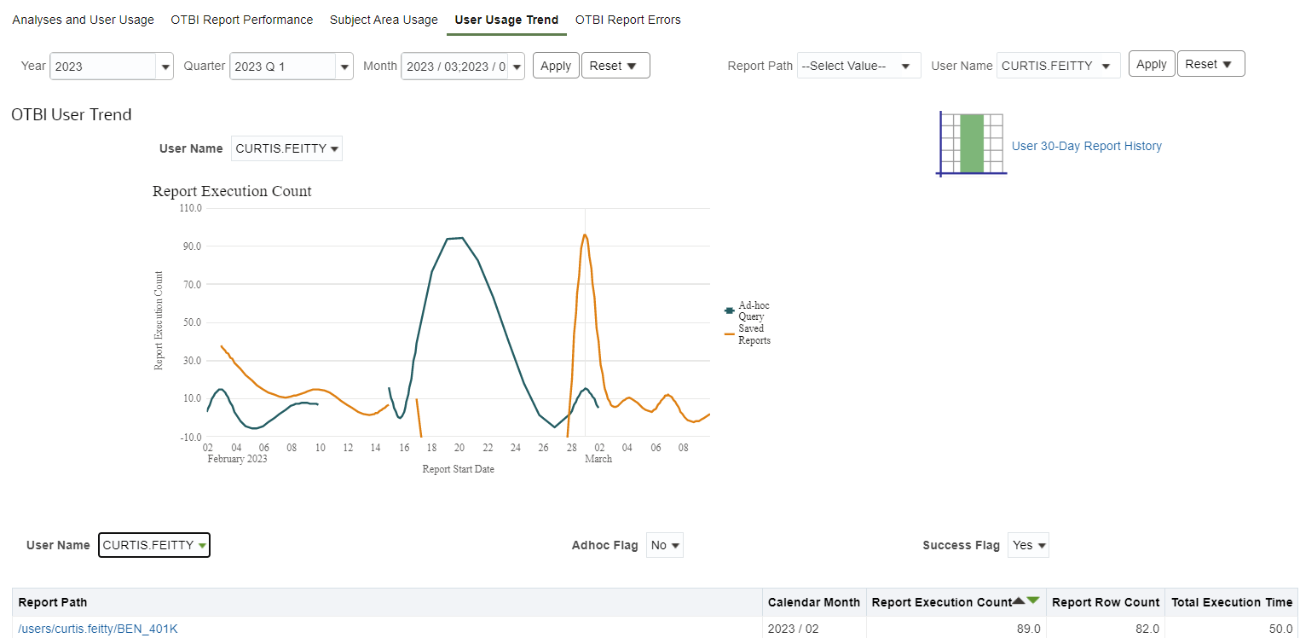Click Apply next to the Month filter
This screenshot has width=1300, height=638.
tap(556, 66)
